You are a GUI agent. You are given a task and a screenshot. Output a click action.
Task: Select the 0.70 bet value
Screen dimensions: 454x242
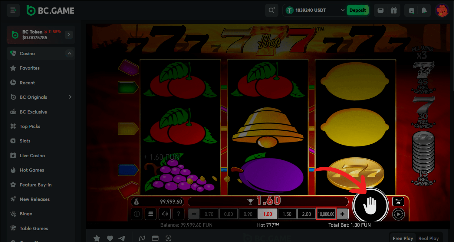(209, 214)
